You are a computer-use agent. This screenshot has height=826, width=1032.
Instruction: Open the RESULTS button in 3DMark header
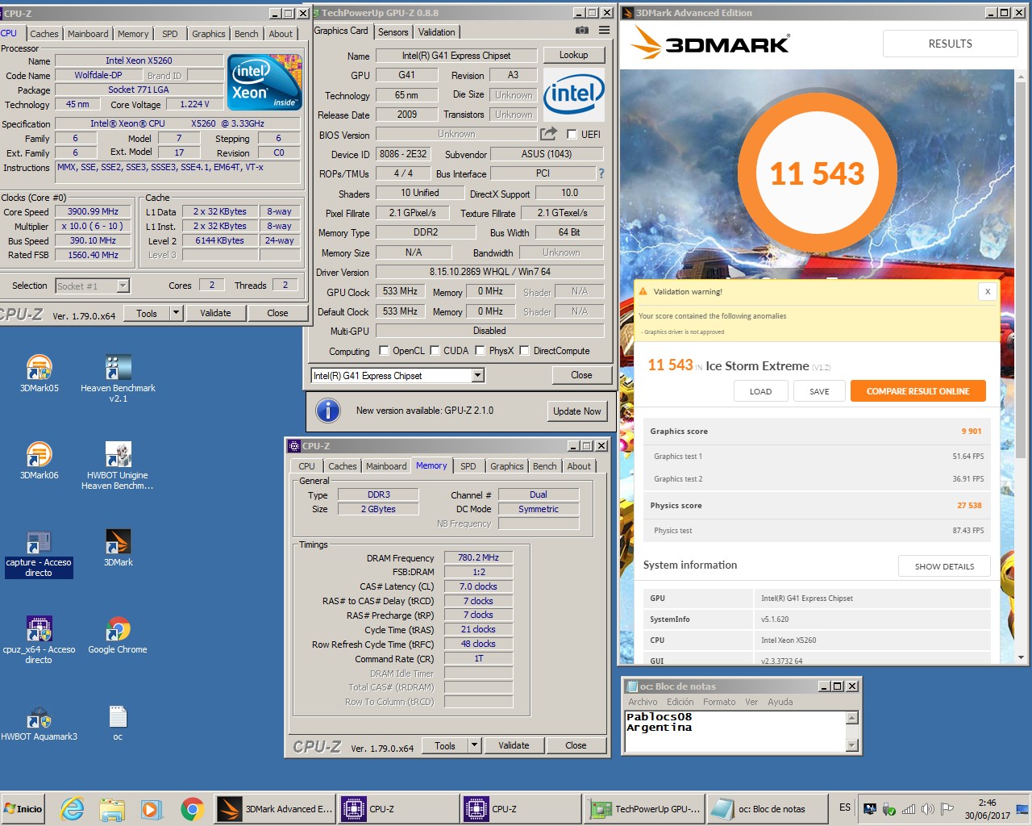pyautogui.click(x=950, y=44)
